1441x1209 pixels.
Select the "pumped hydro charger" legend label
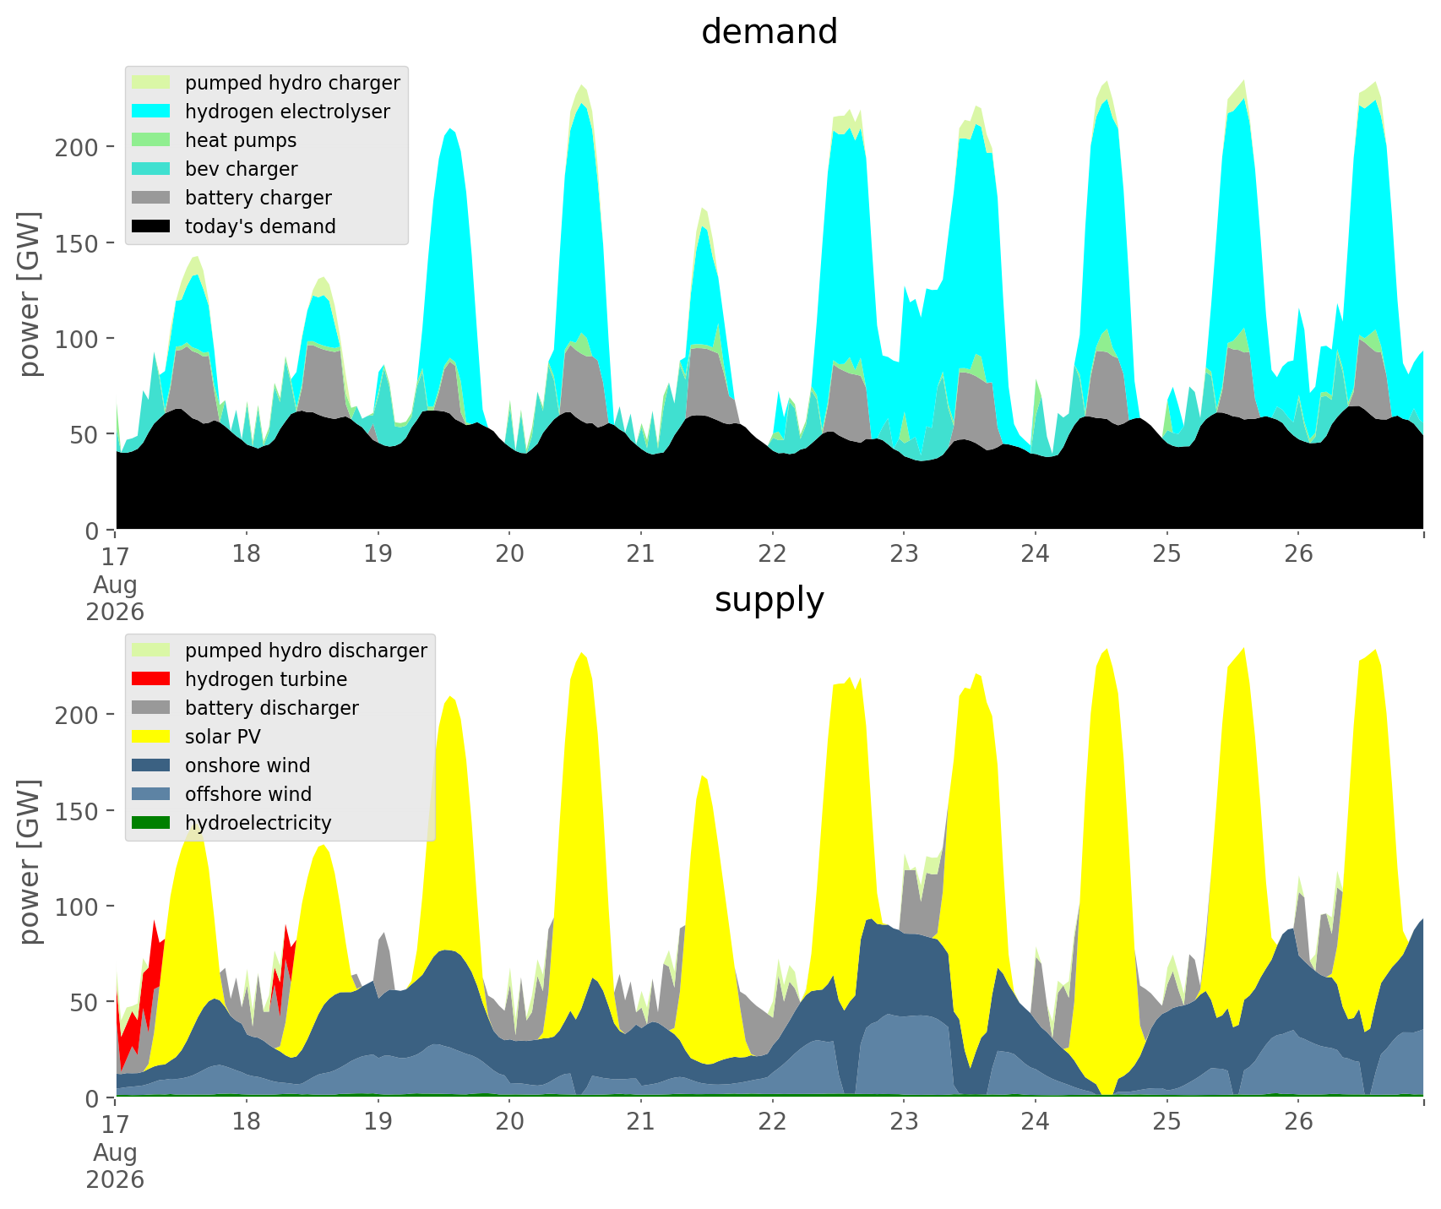tap(292, 84)
